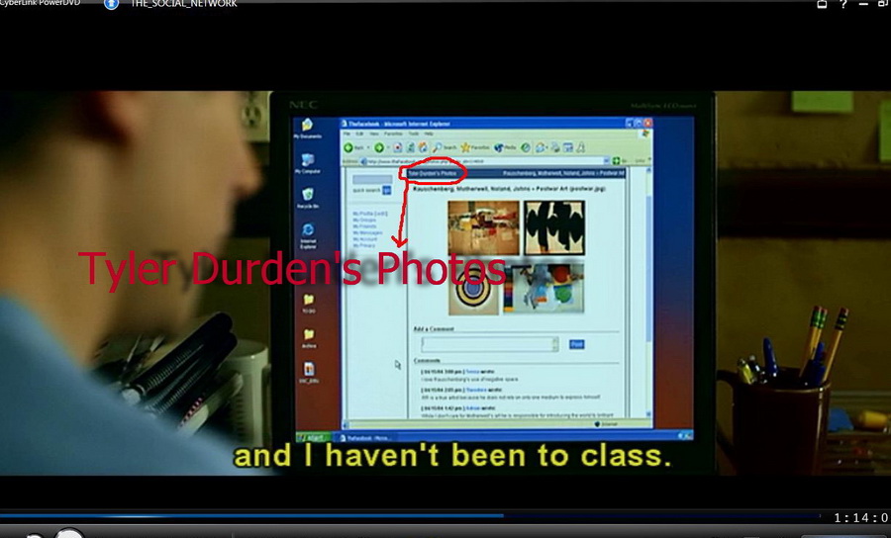The image size is (891, 538).
Task: Click the PowerDVD seek bar progress track
Action: coord(409,516)
